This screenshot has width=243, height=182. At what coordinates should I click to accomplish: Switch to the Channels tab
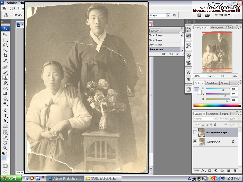tap(213, 114)
